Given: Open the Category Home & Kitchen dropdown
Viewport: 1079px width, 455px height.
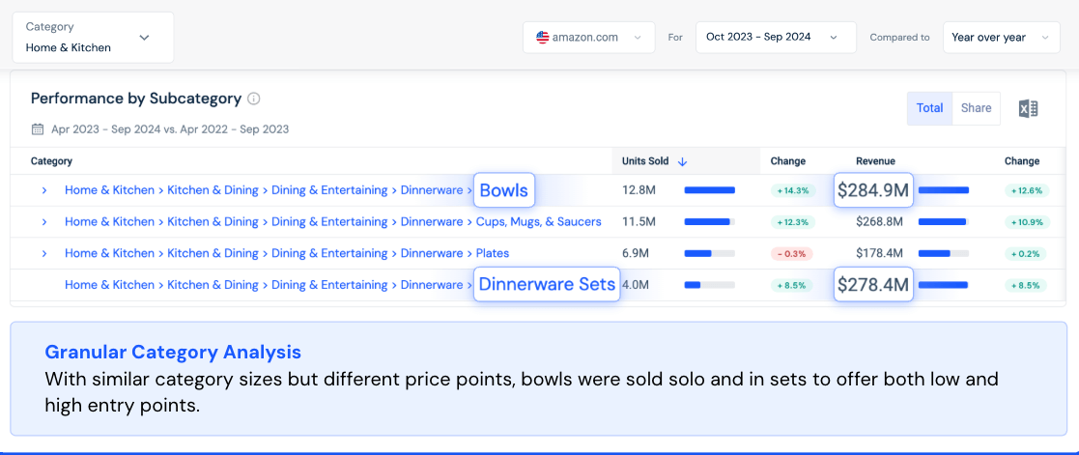Looking at the screenshot, I should coord(93,38).
